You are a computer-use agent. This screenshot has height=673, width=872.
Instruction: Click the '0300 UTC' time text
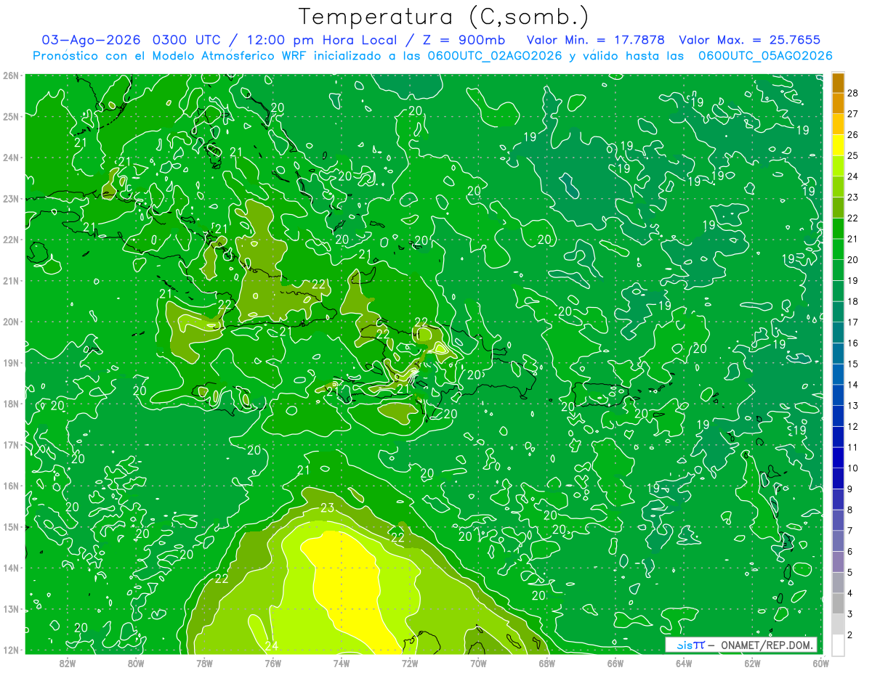coord(186,40)
